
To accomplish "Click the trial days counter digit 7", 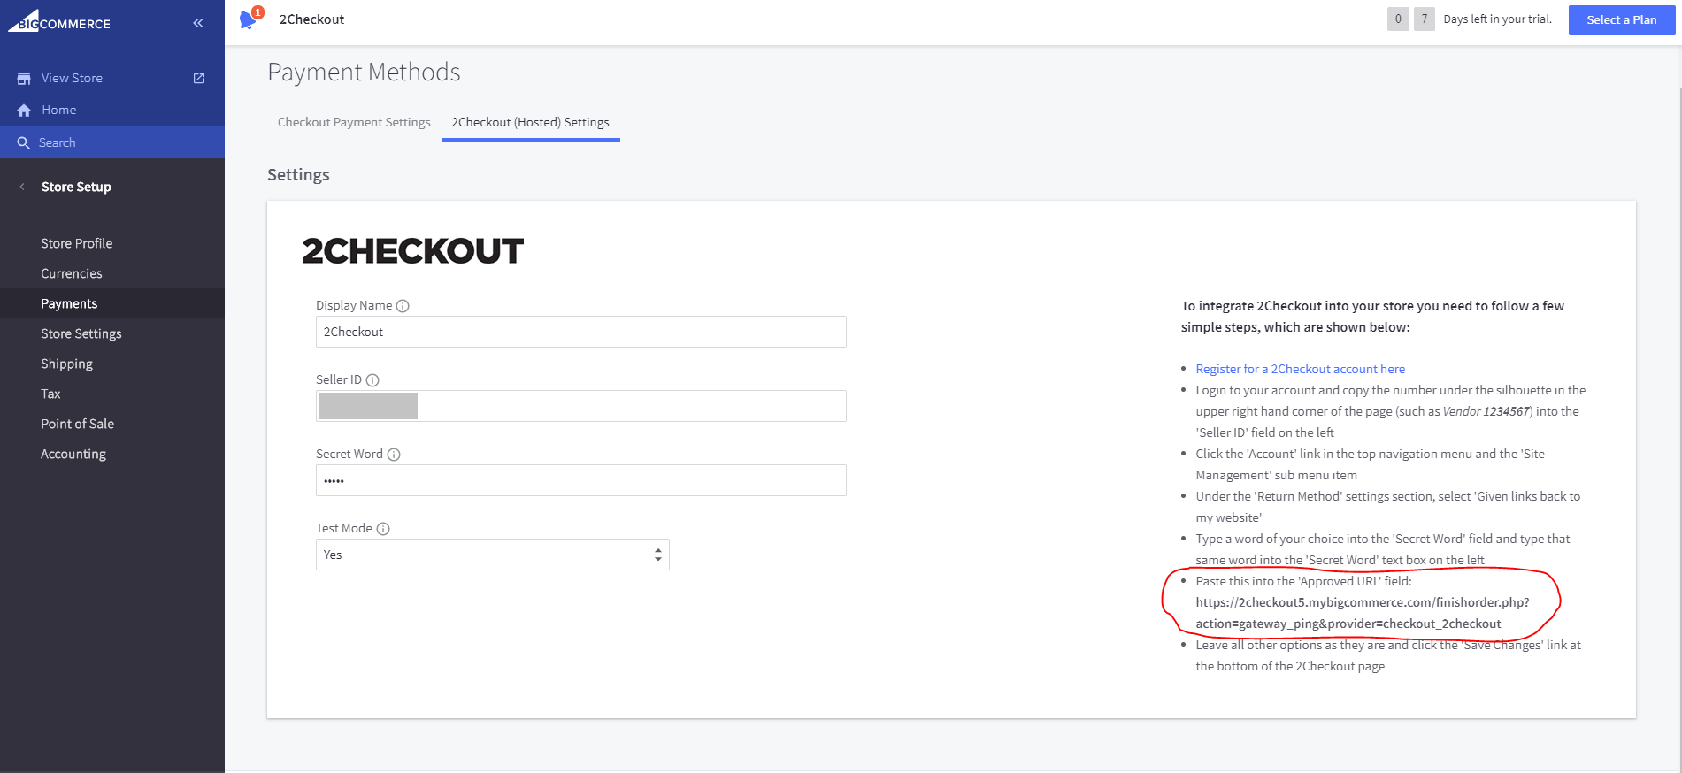I will tap(1425, 19).
